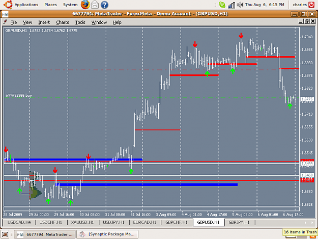Open the network signal tray icon
Viewport: 318px width, 239px height.
pos(232,5)
